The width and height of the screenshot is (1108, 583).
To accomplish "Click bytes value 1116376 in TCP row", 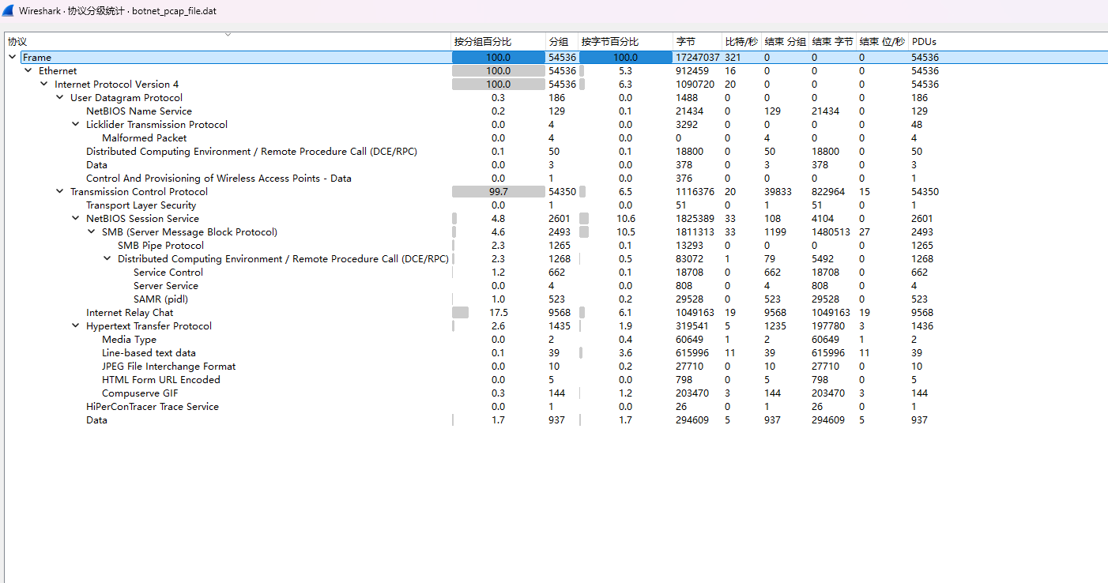I will pyautogui.click(x=695, y=192).
